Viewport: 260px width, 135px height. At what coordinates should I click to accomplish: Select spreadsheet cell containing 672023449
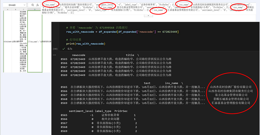(7, 42)
